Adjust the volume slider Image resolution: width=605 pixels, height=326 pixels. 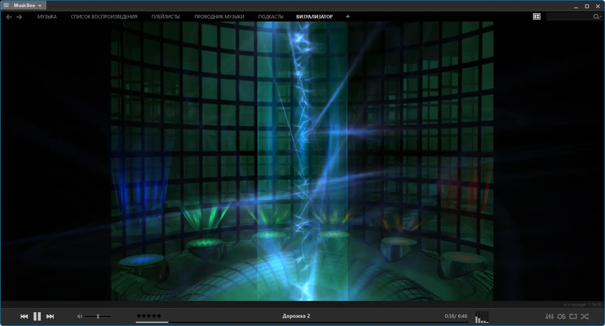point(98,316)
